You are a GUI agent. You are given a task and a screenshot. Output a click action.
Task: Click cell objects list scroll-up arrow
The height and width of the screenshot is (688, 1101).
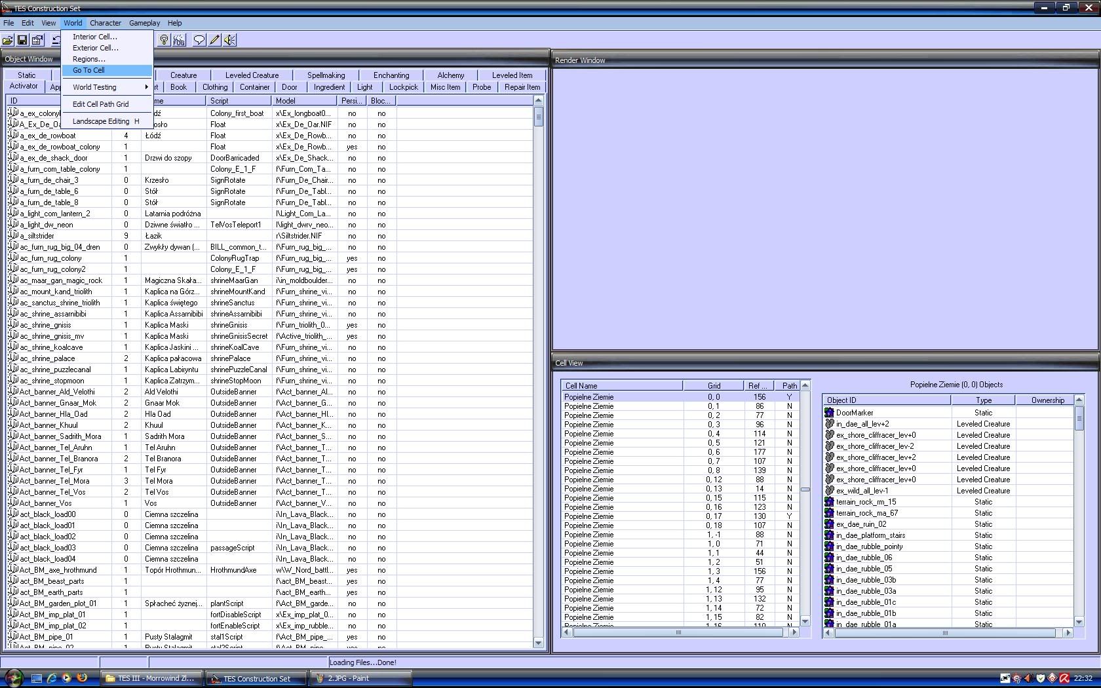coord(1079,400)
